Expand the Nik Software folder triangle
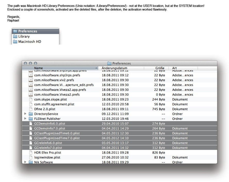Screen dimensions: 229x182 (25, 162)
